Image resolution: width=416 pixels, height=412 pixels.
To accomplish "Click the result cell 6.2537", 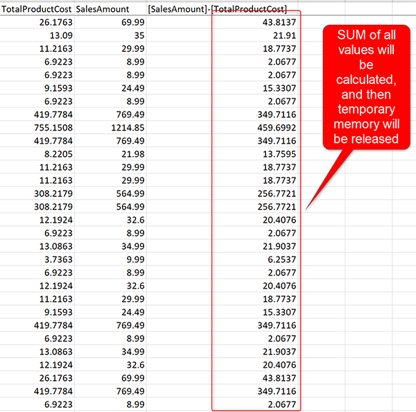I will click(222, 259).
